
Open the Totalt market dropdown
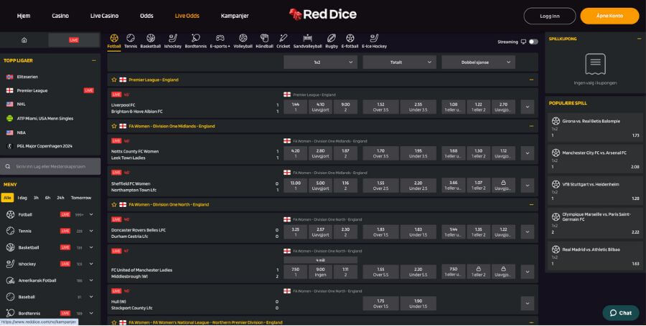(399, 62)
